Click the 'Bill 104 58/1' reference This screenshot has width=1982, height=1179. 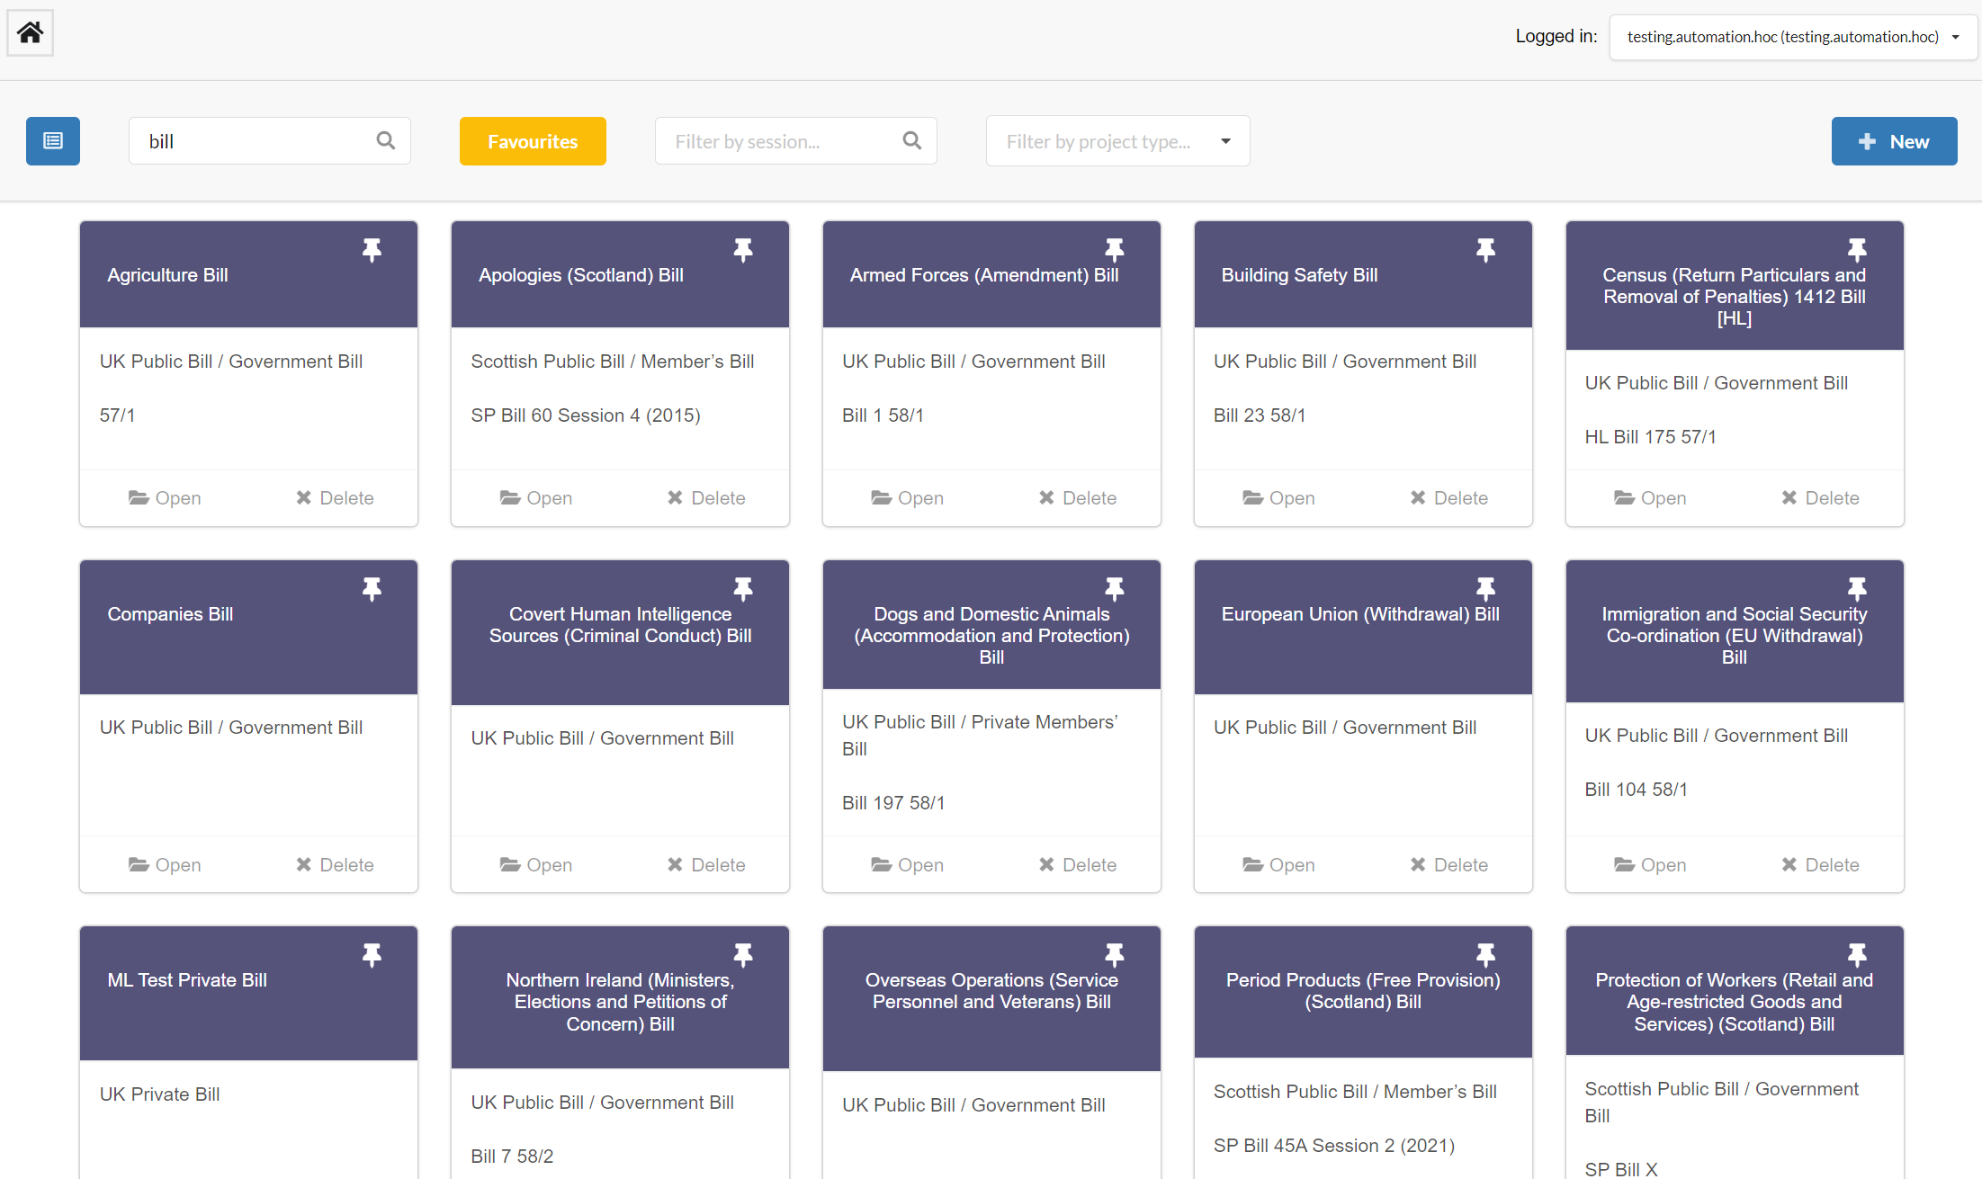click(x=1636, y=790)
